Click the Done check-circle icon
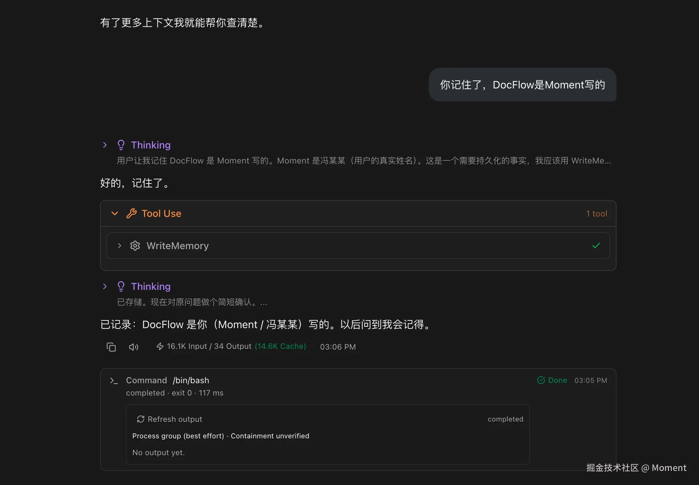Viewport: 699px width, 485px height. [x=541, y=380]
